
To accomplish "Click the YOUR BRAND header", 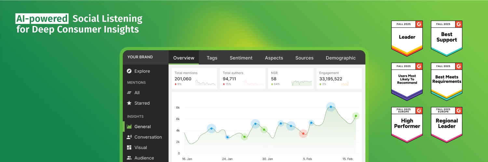I will coord(140,57).
